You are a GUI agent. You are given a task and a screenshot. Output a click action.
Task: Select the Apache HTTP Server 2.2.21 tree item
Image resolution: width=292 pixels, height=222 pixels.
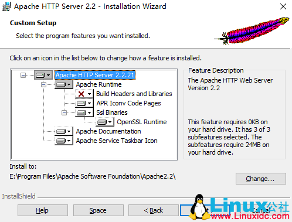click(95, 75)
